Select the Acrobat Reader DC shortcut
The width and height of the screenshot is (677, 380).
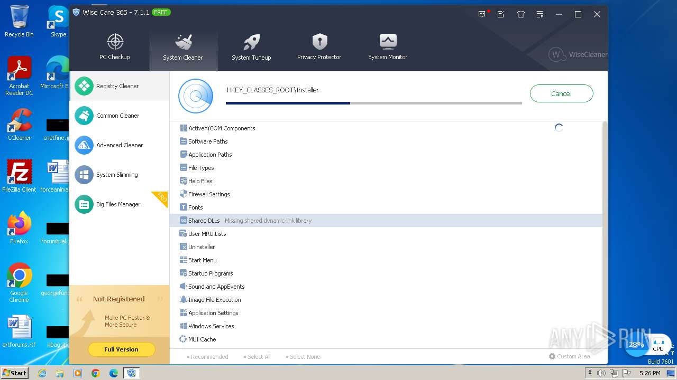[x=19, y=77]
